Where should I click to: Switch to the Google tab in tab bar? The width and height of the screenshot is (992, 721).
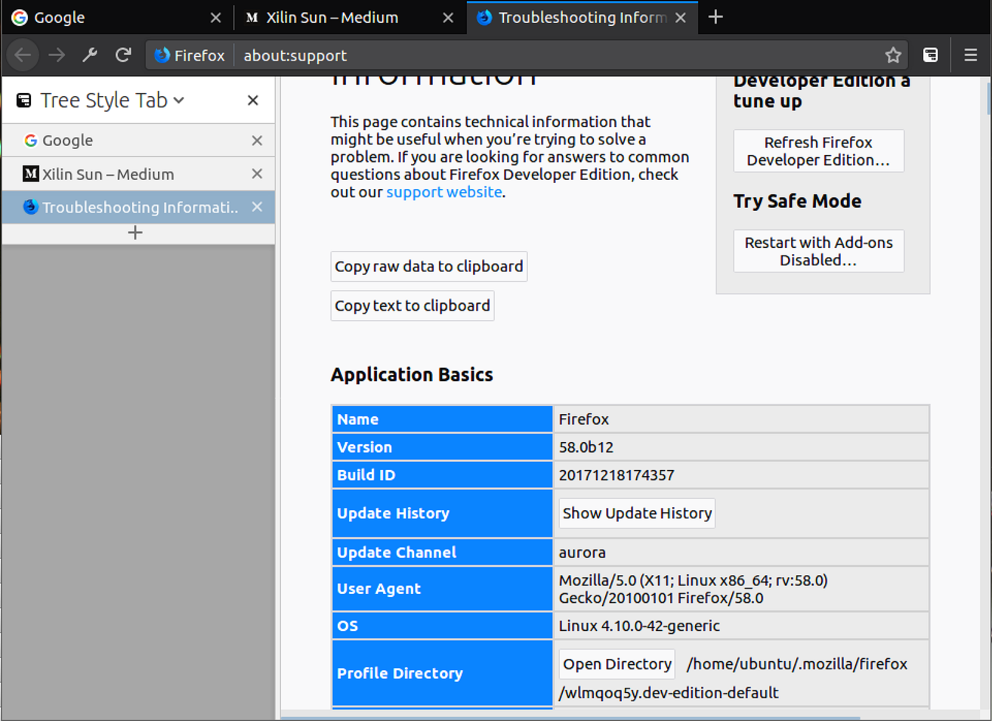tap(117, 18)
